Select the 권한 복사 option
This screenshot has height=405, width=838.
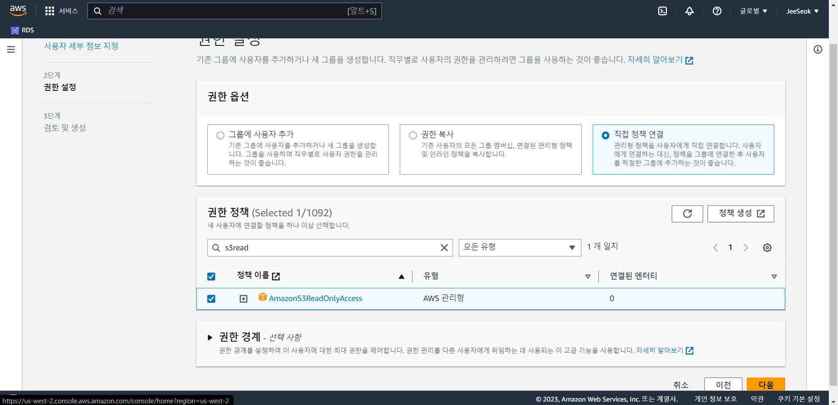(413, 135)
